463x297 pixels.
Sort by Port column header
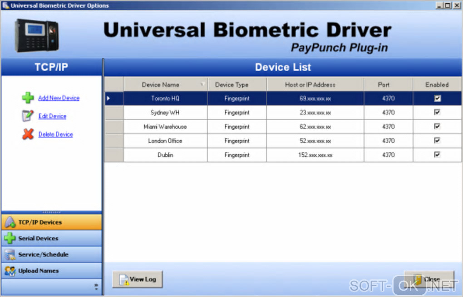(388, 85)
